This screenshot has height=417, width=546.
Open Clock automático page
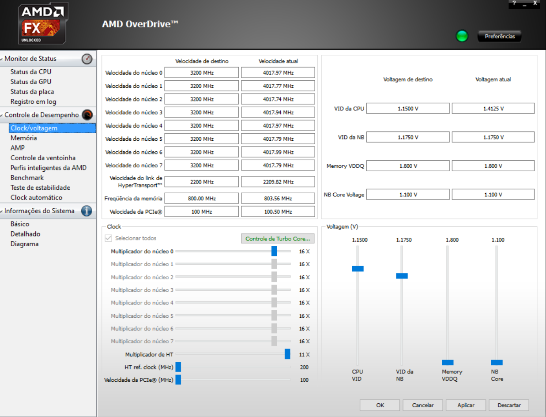[36, 198]
